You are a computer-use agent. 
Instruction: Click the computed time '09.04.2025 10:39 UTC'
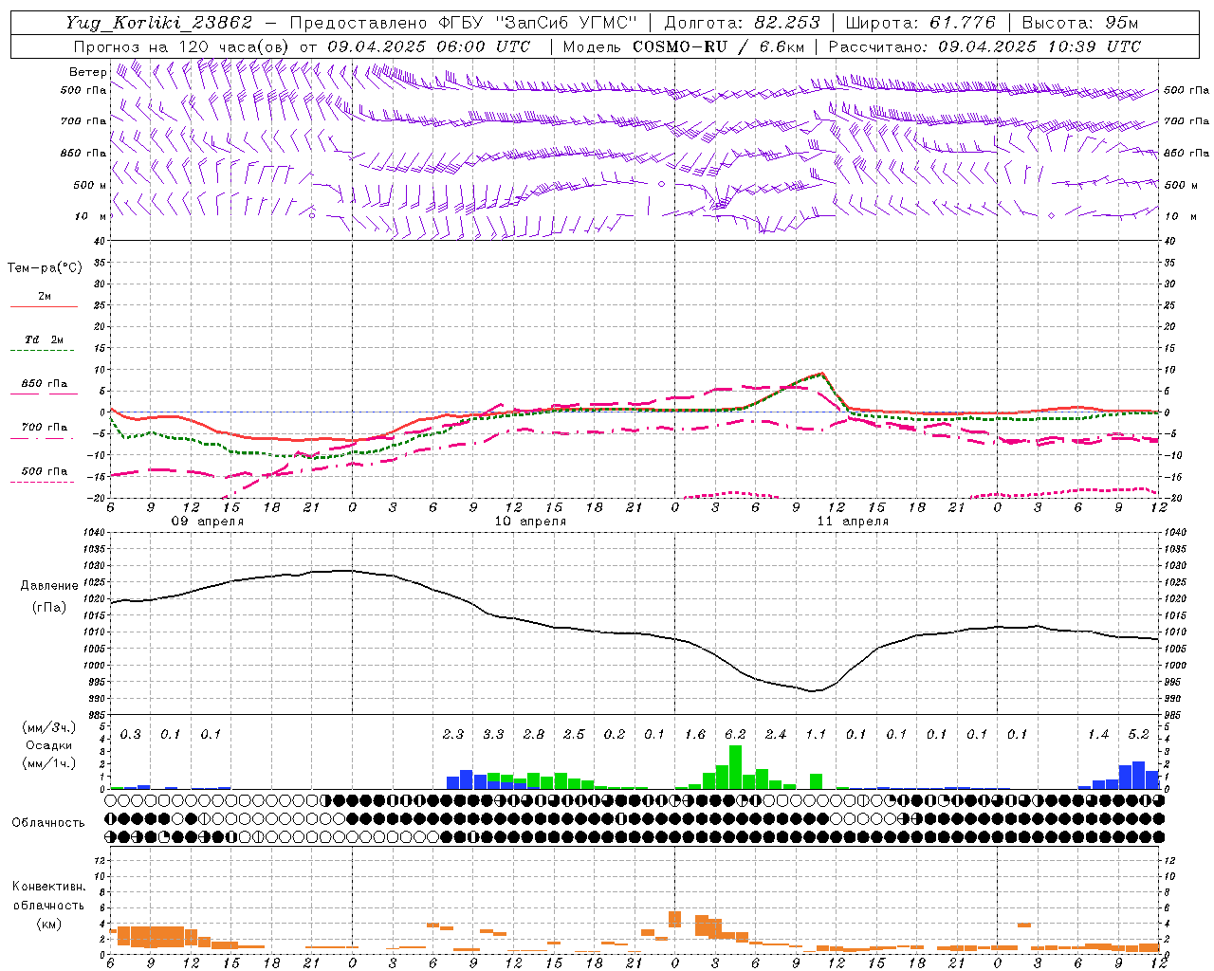(x=1039, y=46)
